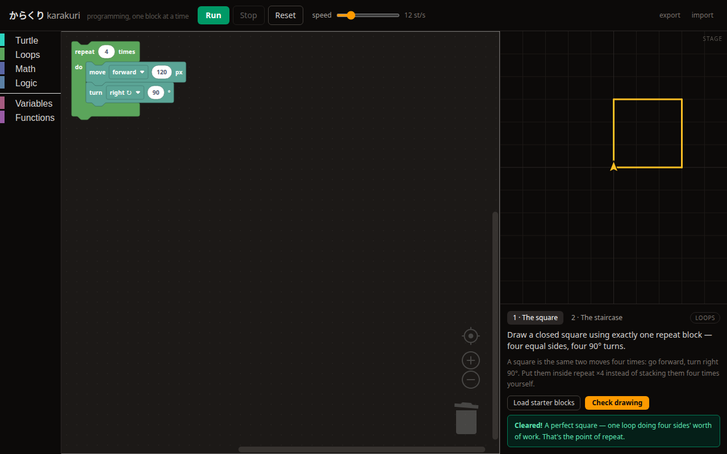727x454 pixels.
Task: Click the horizontal workspace scrollbar
Action: (x=362, y=449)
